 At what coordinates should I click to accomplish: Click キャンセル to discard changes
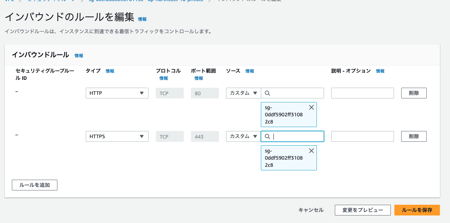[x=311, y=210]
